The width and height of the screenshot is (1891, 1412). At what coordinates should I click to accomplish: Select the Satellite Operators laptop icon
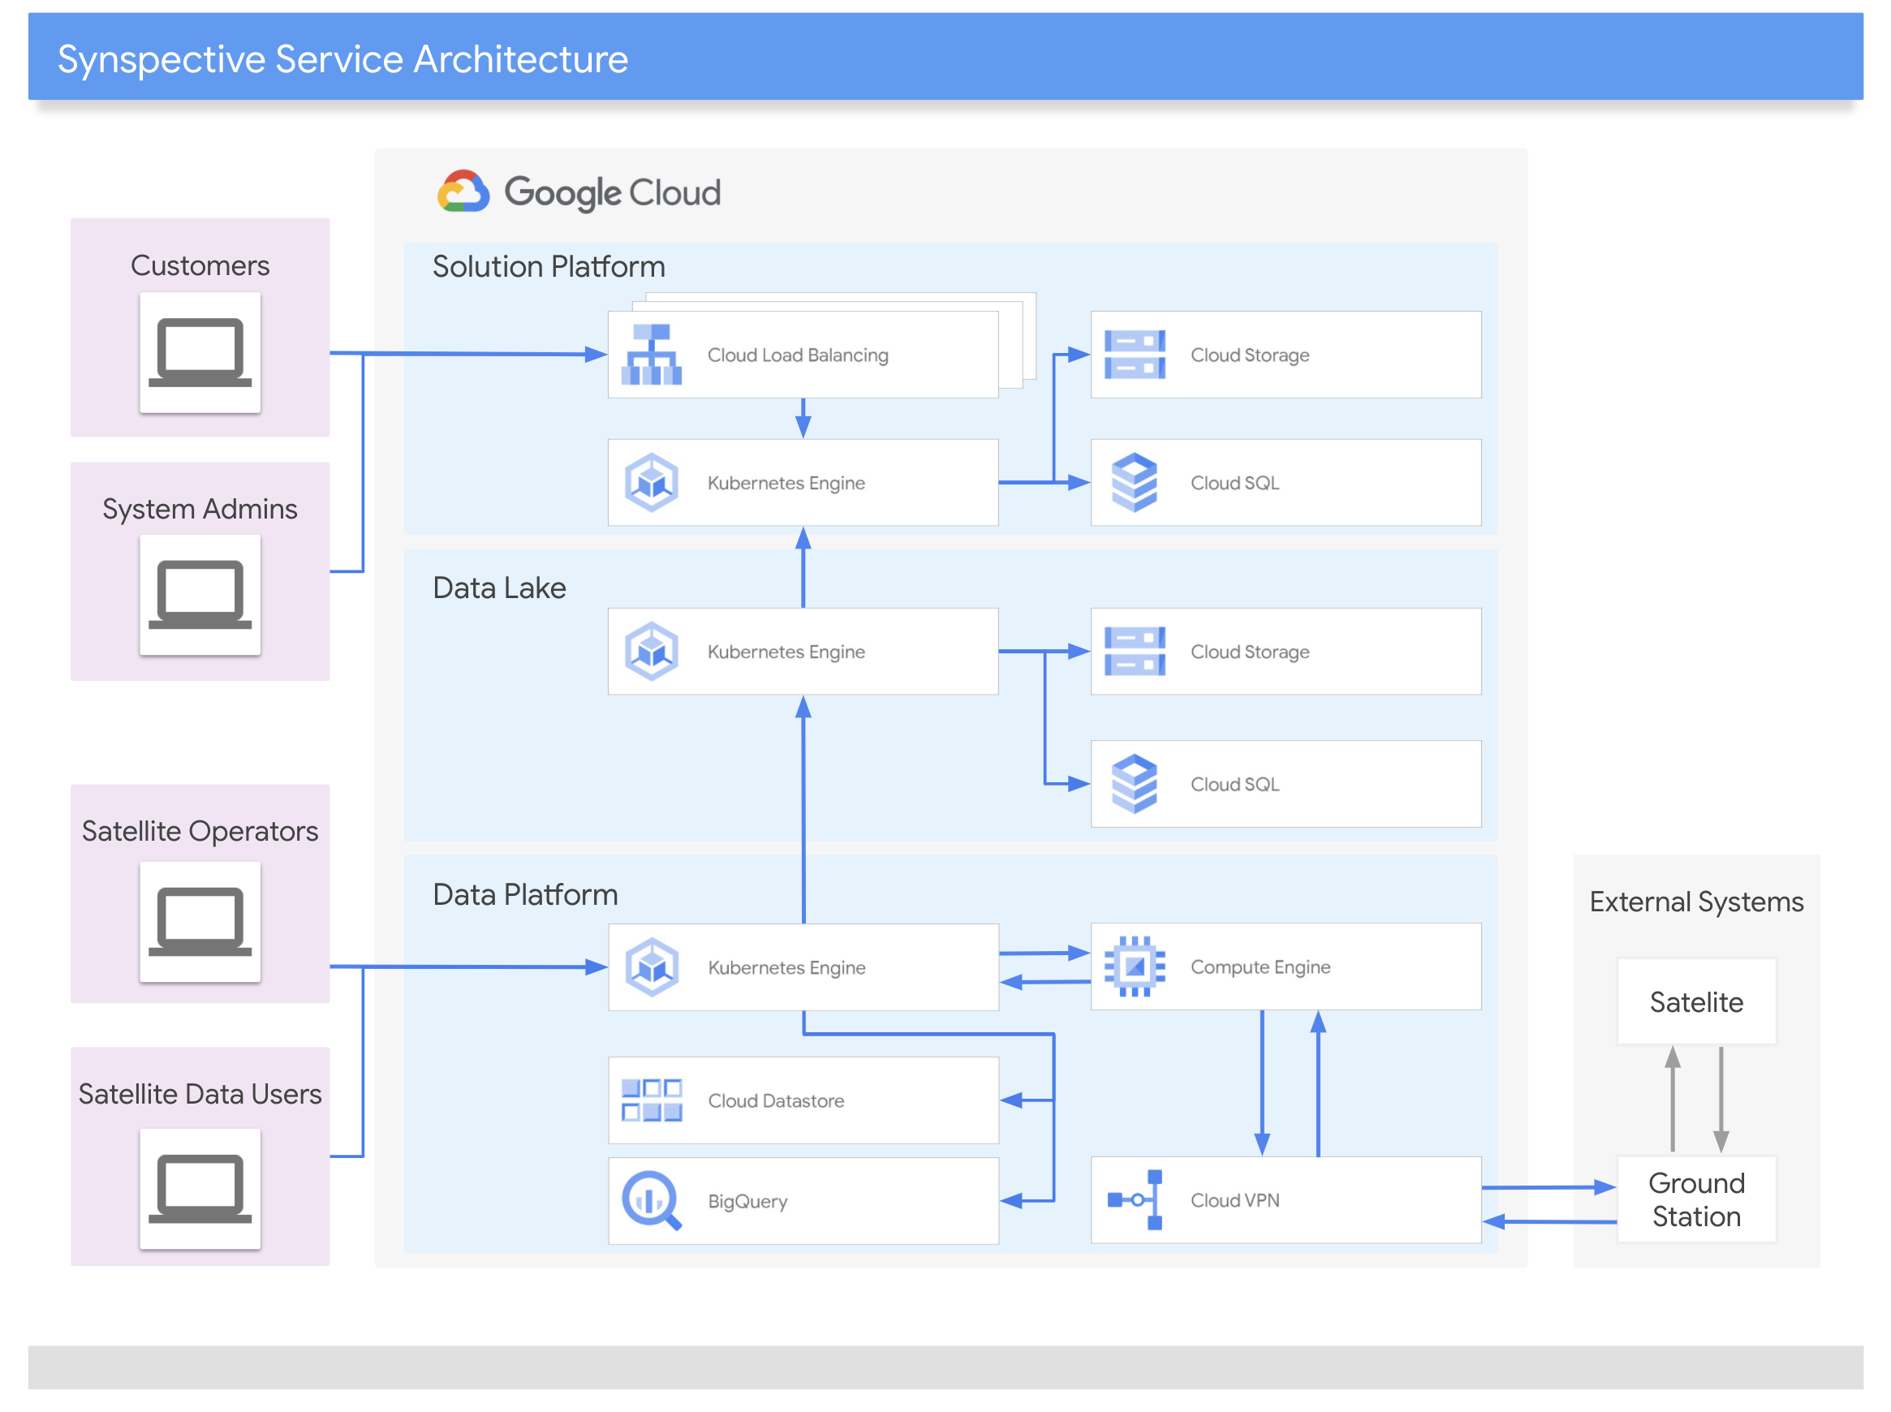tap(200, 921)
